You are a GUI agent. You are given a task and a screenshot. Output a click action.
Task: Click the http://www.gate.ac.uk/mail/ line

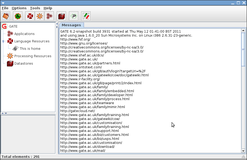pyautogui.click(x=83, y=151)
